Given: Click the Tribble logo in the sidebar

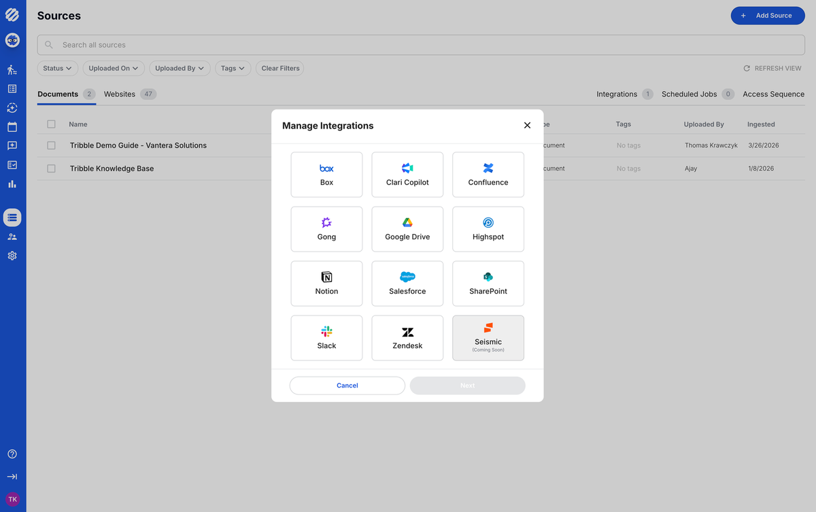Looking at the screenshot, I should coord(12,15).
